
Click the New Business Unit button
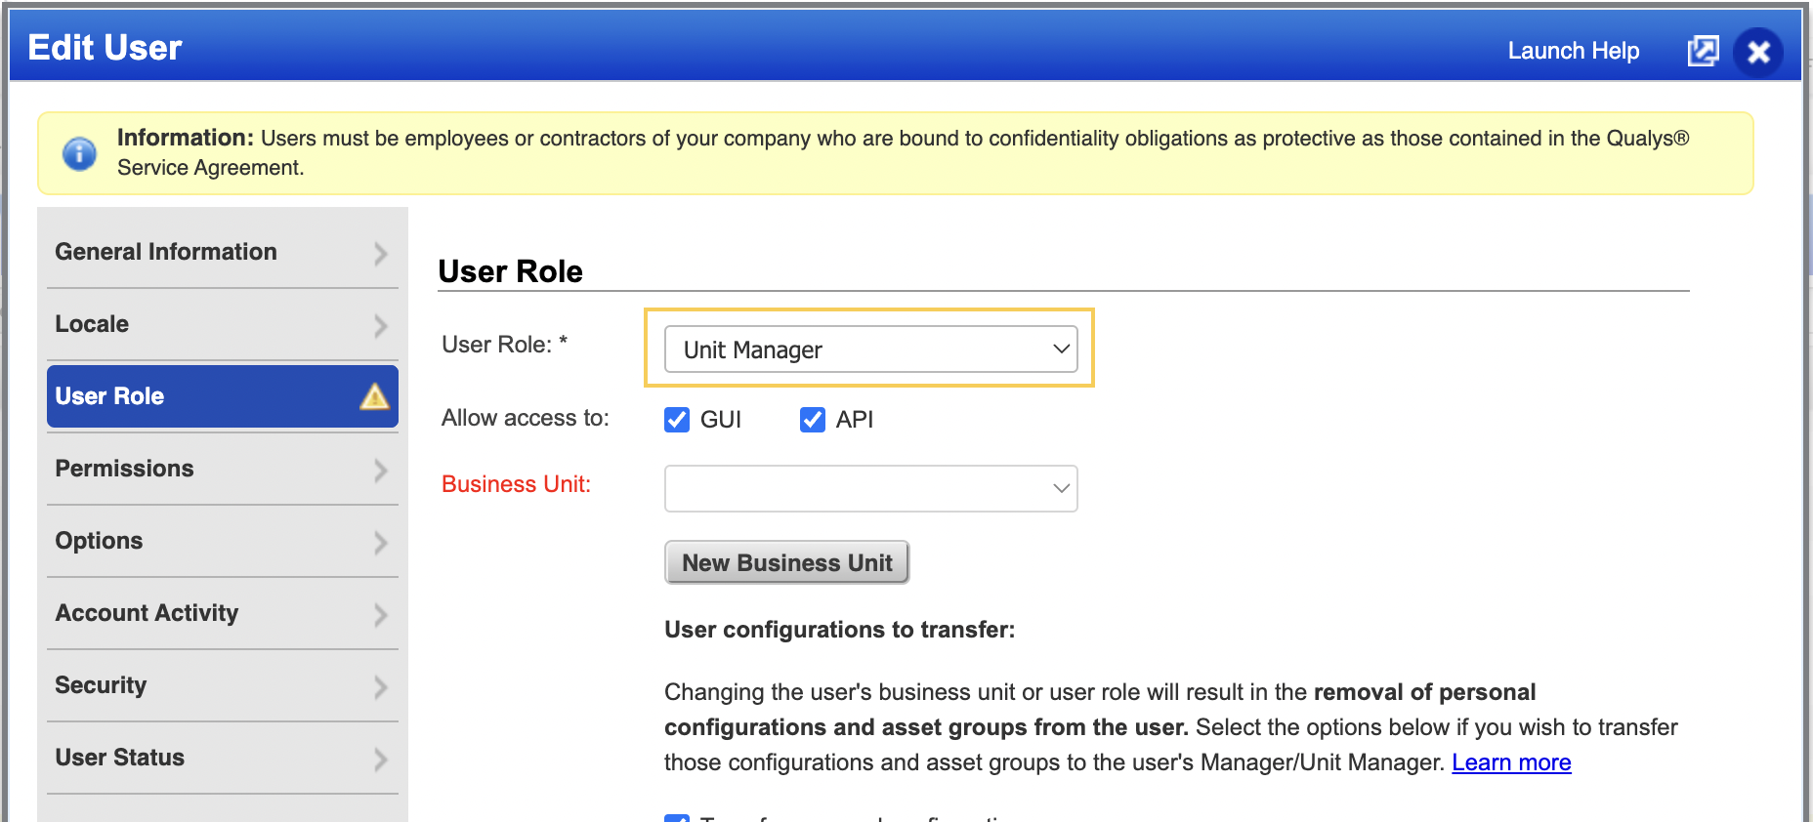(786, 562)
